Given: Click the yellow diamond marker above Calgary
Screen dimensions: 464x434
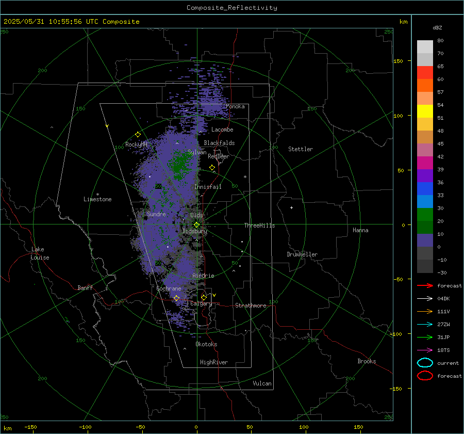Looking at the screenshot, I should pyautogui.click(x=204, y=297).
